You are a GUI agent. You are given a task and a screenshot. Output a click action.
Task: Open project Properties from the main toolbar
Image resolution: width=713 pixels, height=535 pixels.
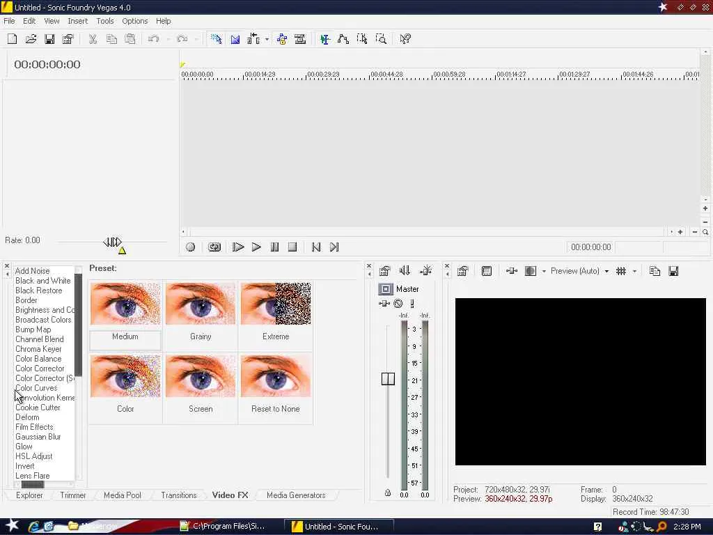click(x=68, y=39)
